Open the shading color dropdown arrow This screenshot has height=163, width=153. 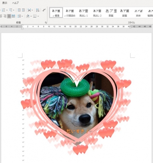pos(31,16)
